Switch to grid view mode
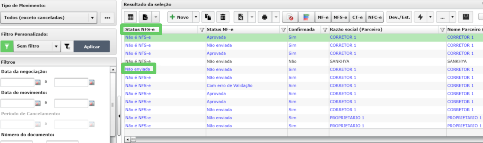The image size is (483, 143). point(130,17)
